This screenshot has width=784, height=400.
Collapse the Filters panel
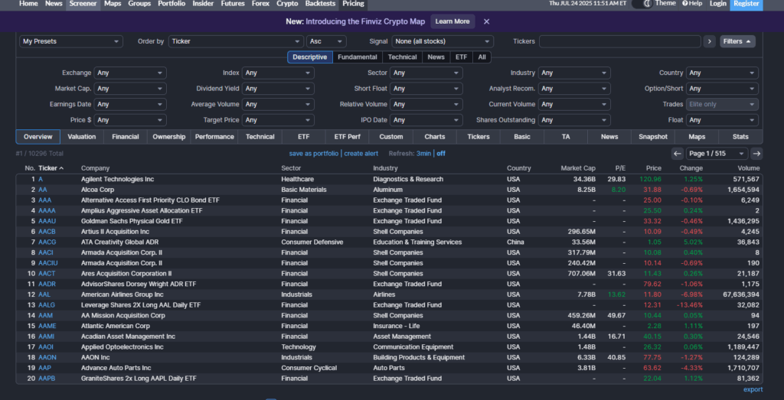coord(737,41)
